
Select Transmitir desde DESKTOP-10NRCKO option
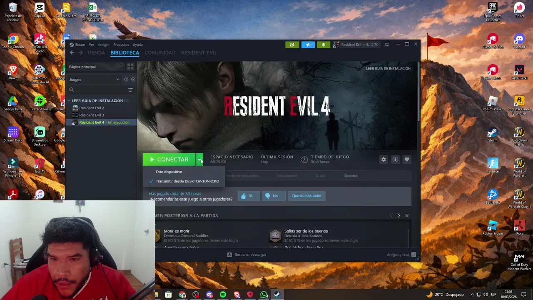pyautogui.click(x=184, y=181)
